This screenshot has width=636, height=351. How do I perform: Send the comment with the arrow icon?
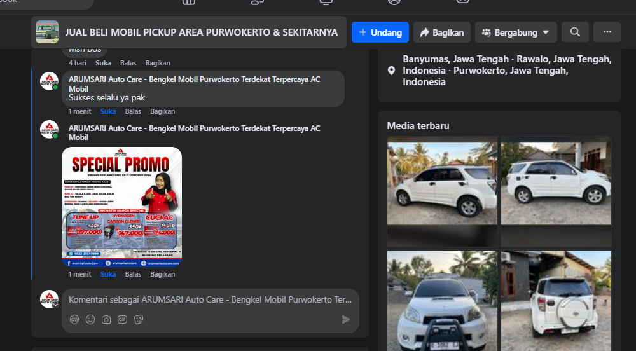pos(345,319)
